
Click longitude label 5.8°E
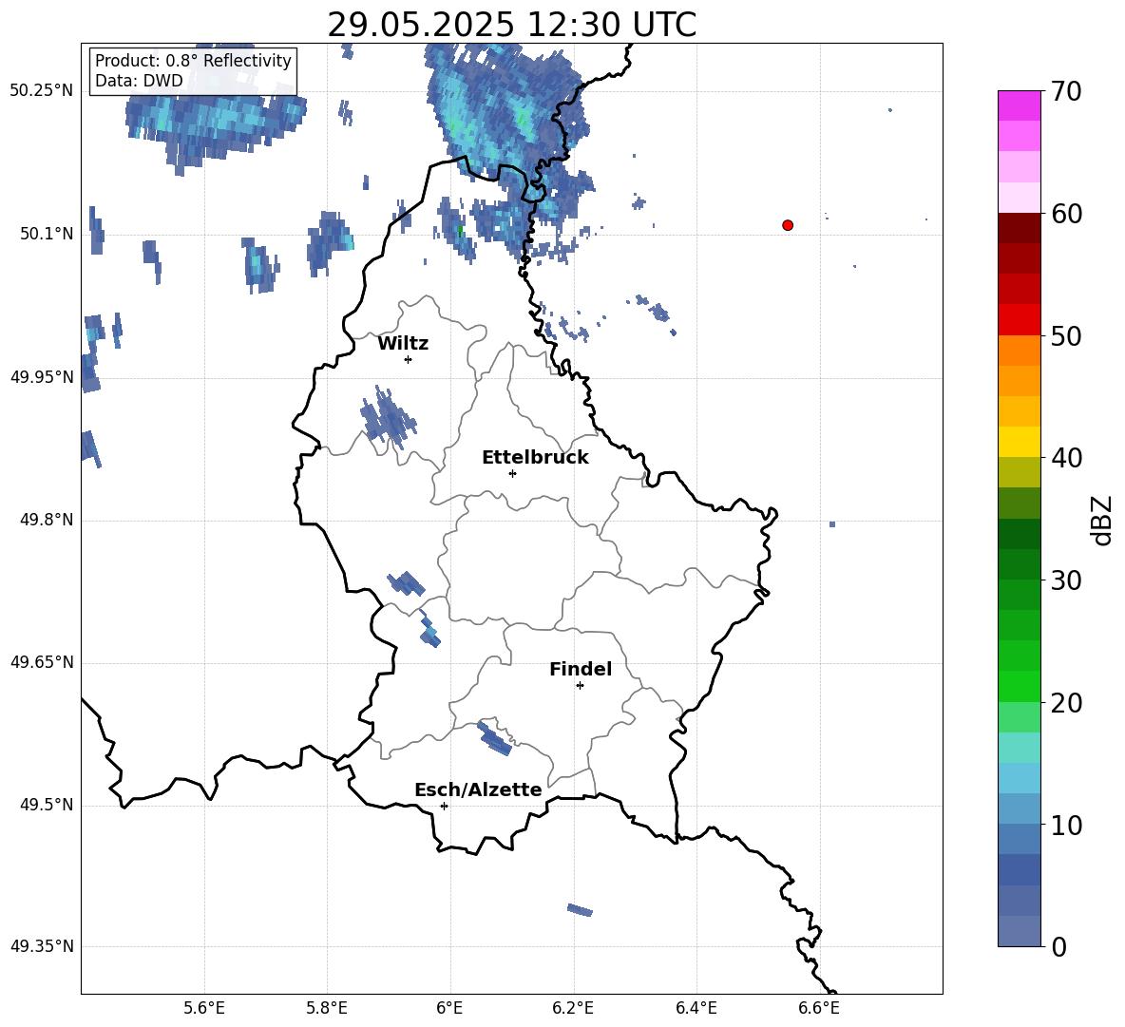327,1008
